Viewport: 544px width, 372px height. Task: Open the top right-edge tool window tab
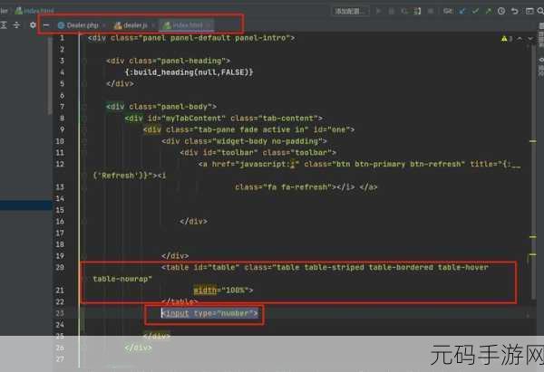pyautogui.click(x=541, y=34)
